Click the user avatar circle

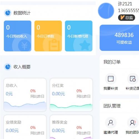(106, 11)
